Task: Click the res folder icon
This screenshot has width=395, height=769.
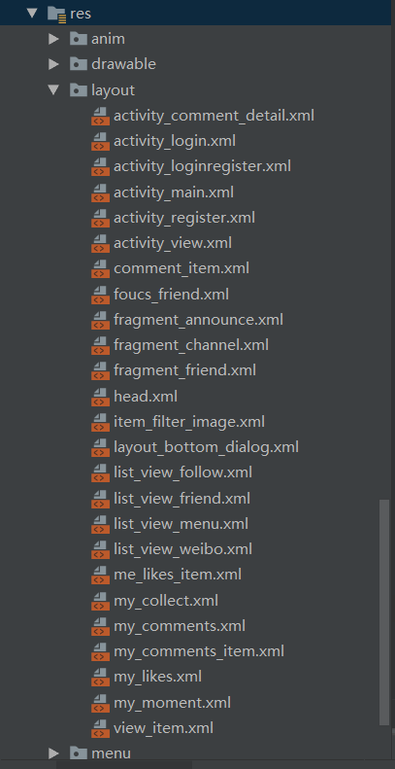Action: click(57, 14)
